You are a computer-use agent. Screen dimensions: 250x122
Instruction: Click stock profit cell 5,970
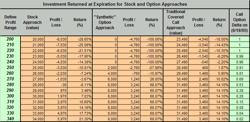56,119
